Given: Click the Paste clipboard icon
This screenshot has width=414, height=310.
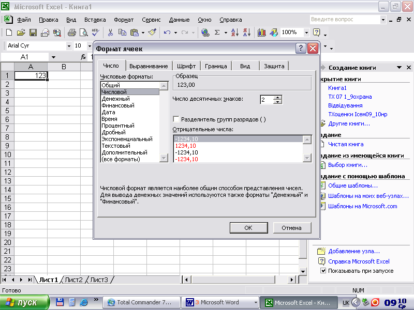Looking at the screenshot, I should point(135,33).
